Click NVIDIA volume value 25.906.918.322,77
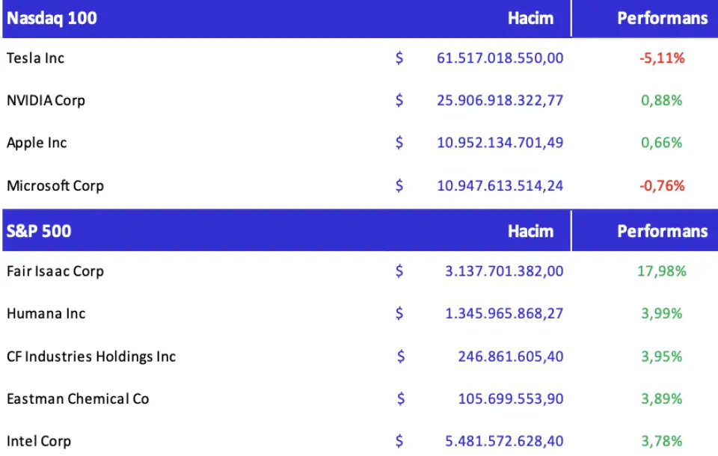 (500, 100)
